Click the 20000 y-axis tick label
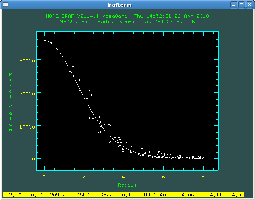 pos(27,93)
